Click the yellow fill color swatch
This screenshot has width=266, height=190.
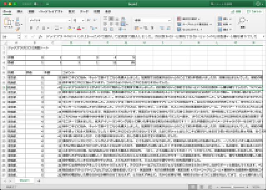click(69, 28)
